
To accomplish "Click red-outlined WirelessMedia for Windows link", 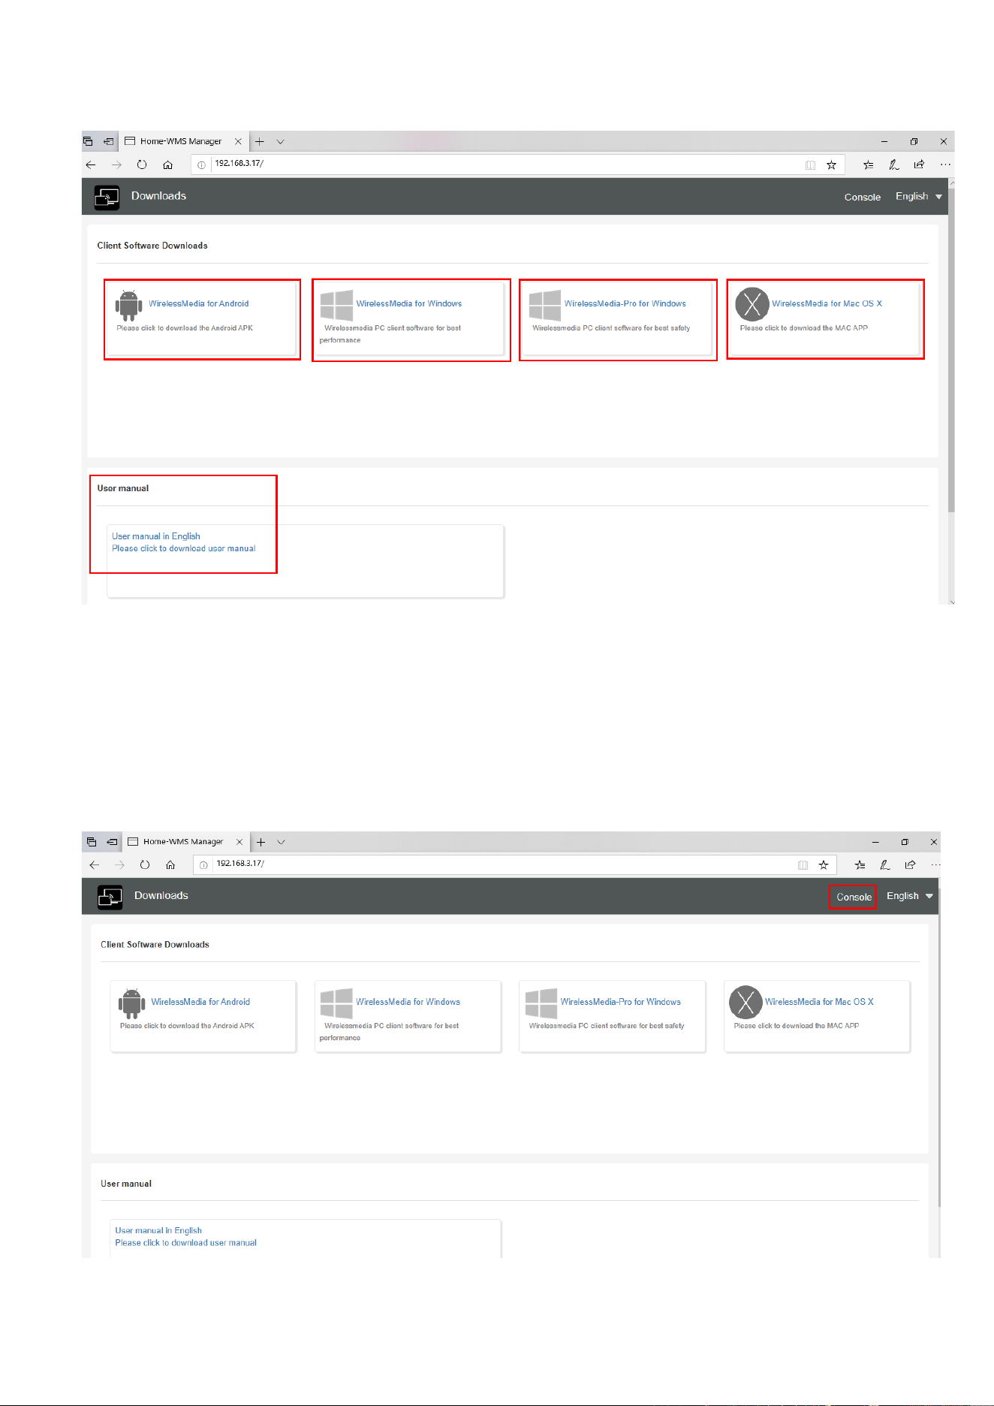I will tap(409, 303).
